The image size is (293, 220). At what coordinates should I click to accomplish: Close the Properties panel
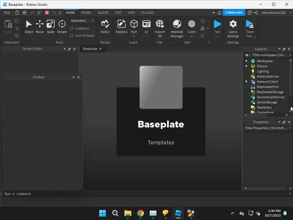(289, 122)
